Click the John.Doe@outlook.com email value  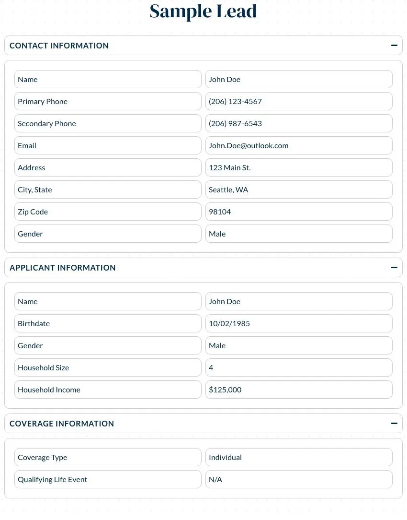[299, 145]
